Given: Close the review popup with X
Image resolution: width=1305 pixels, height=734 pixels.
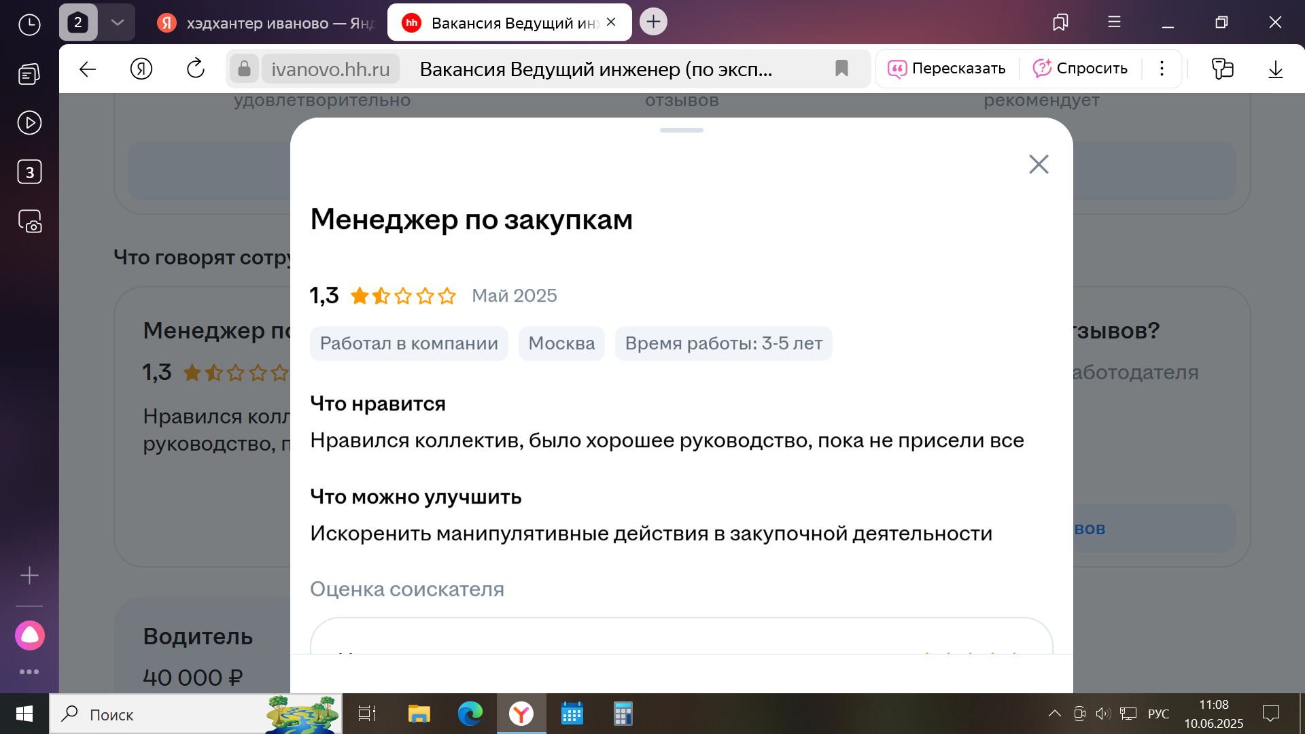Looking at the screenshot, I should [1039, 164].
